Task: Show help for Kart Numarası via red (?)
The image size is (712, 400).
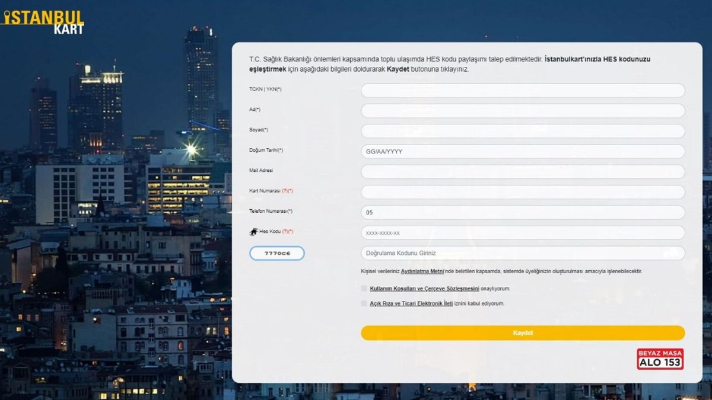Action: (286, 191)
